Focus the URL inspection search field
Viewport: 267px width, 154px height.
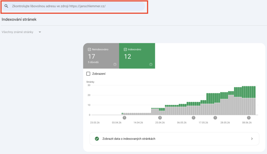point(73,6)
